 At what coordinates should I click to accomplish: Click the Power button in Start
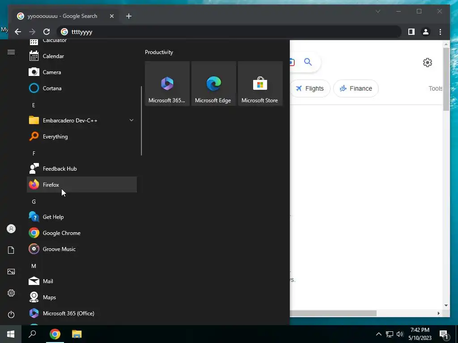pyautogui.click(x=11, y=314)
